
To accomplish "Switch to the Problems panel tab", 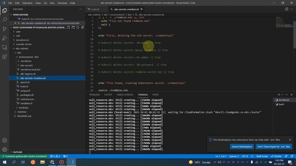I will click(94, 95).
